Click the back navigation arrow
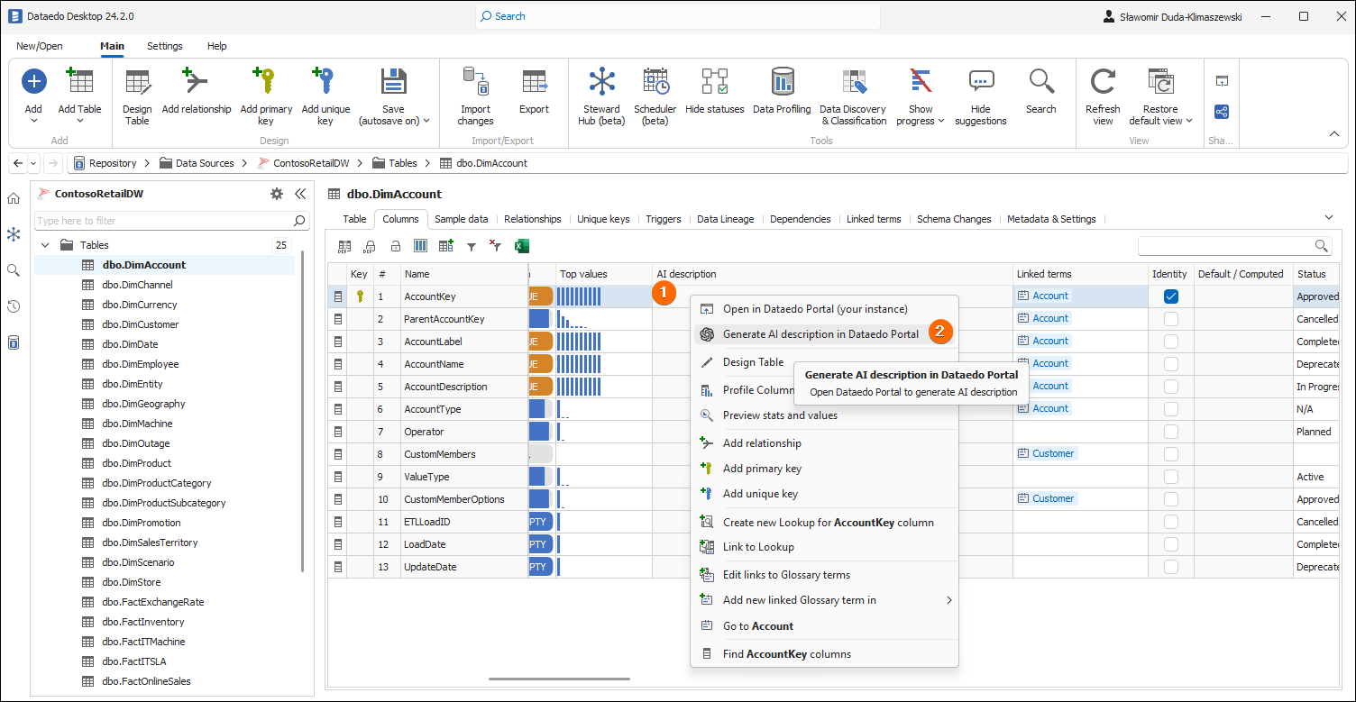Viewport: 1356px width, 702px height. point(18,163)
